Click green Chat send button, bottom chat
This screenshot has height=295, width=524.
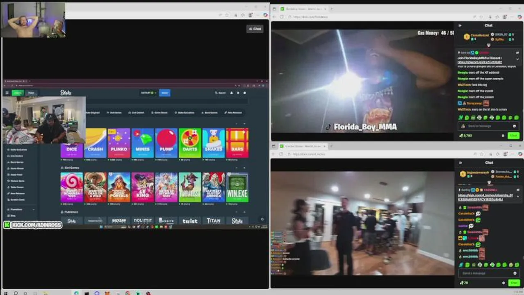(x=514, y=283)
